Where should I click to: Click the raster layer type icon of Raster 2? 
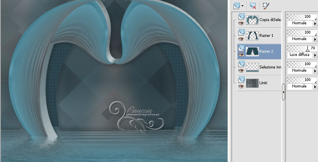point(241,48)
